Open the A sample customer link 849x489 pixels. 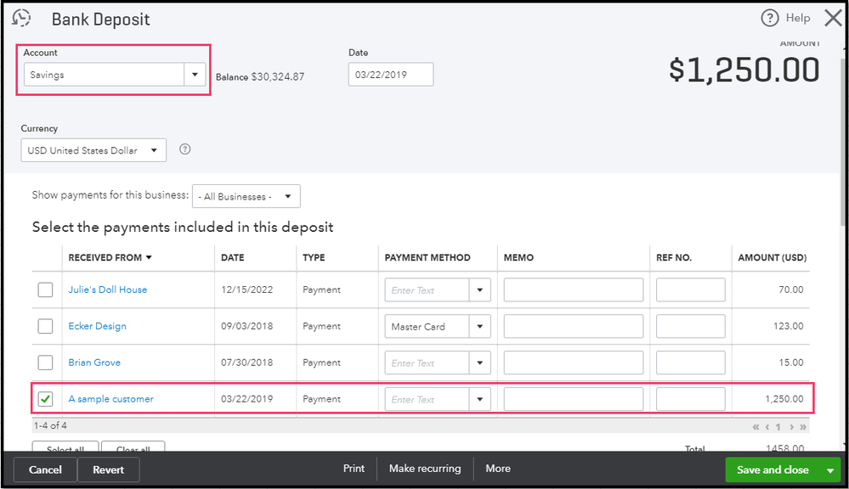pyautogui.click(x=111, y=399)
